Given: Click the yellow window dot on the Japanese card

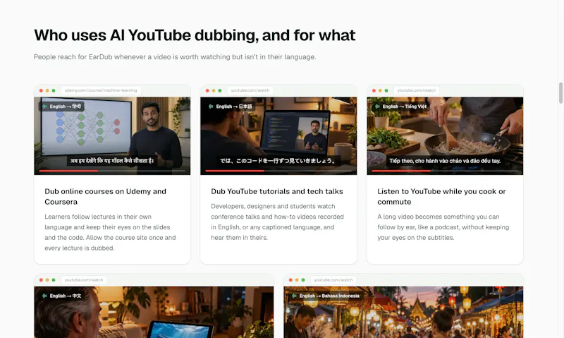Looking at the screenshot, I should click(x=214, y=91).
